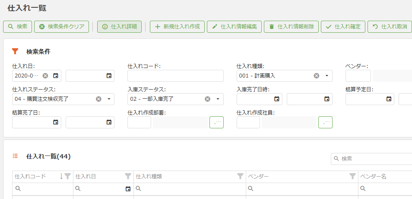Click the 検索 search button

pyautogui.click(x=17, y=27)
